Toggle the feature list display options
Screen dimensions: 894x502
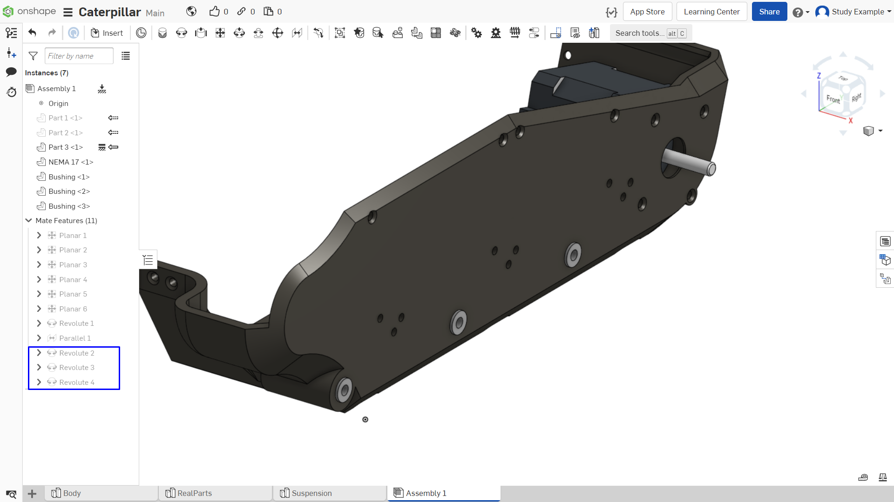[126, 56]
